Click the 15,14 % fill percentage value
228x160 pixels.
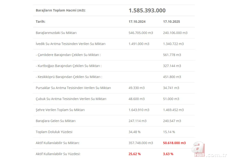[x=169, y=132]
